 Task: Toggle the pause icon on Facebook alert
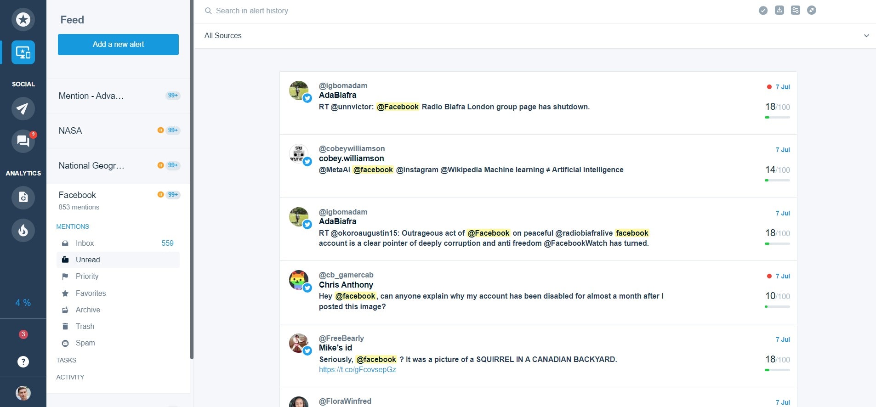pos(160,194)
